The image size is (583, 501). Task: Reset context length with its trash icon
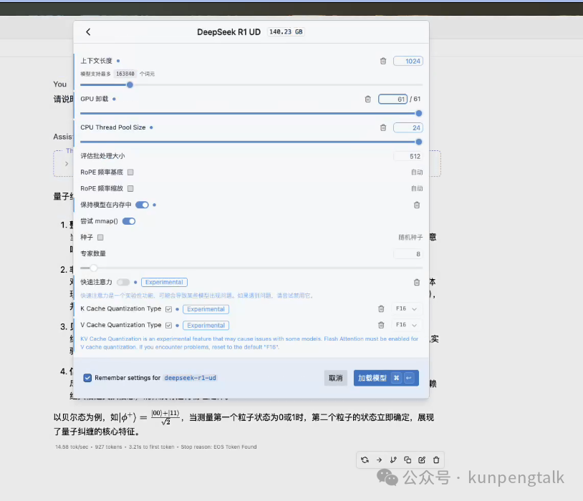(x=383, y=61)
